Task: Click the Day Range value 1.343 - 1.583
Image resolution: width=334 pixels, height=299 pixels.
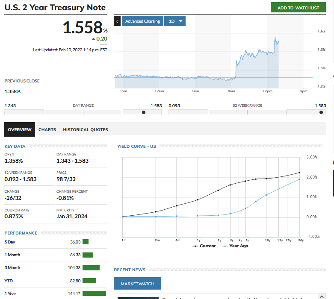Action: tap(72, 161)
